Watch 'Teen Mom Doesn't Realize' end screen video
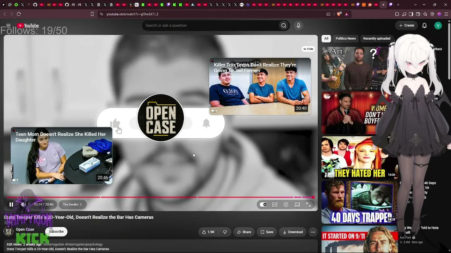 [x=62, y=156]
